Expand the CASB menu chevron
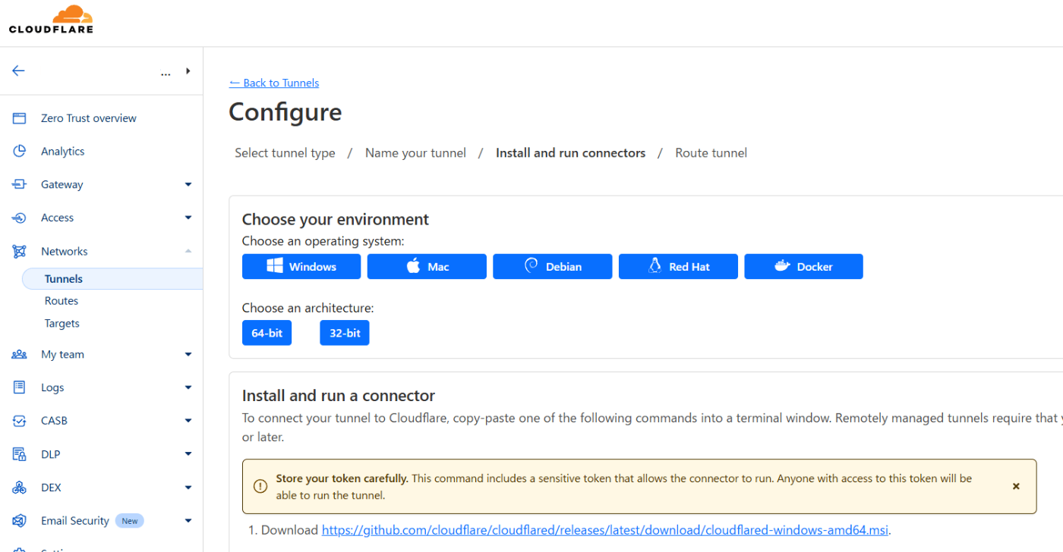The image size is (1063, 552). pyautogui.click(x=188, y=421)
